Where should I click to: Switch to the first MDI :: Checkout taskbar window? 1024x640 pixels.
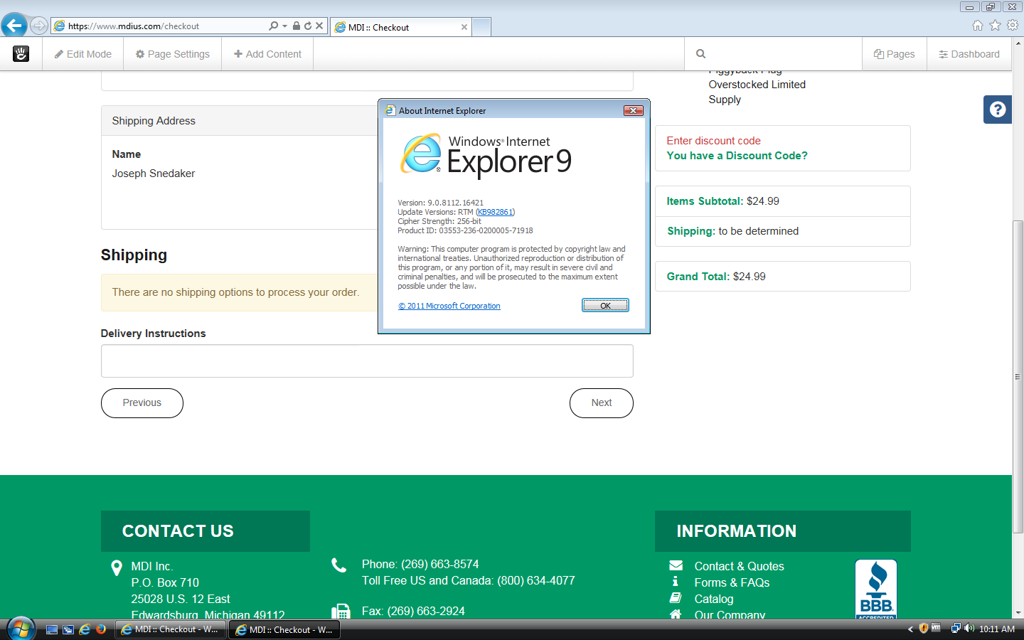[170, 629]
